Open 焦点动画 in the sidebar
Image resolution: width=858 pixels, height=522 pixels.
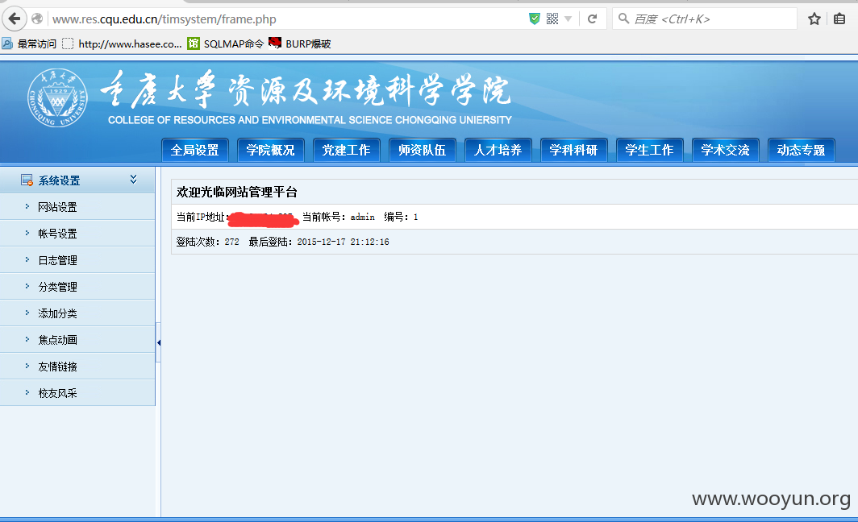(x=77, y=339)
